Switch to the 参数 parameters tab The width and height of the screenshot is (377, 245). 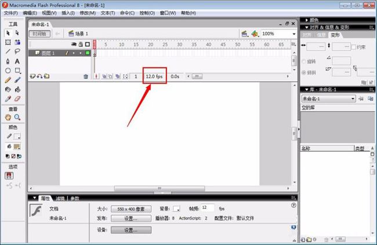75,199
